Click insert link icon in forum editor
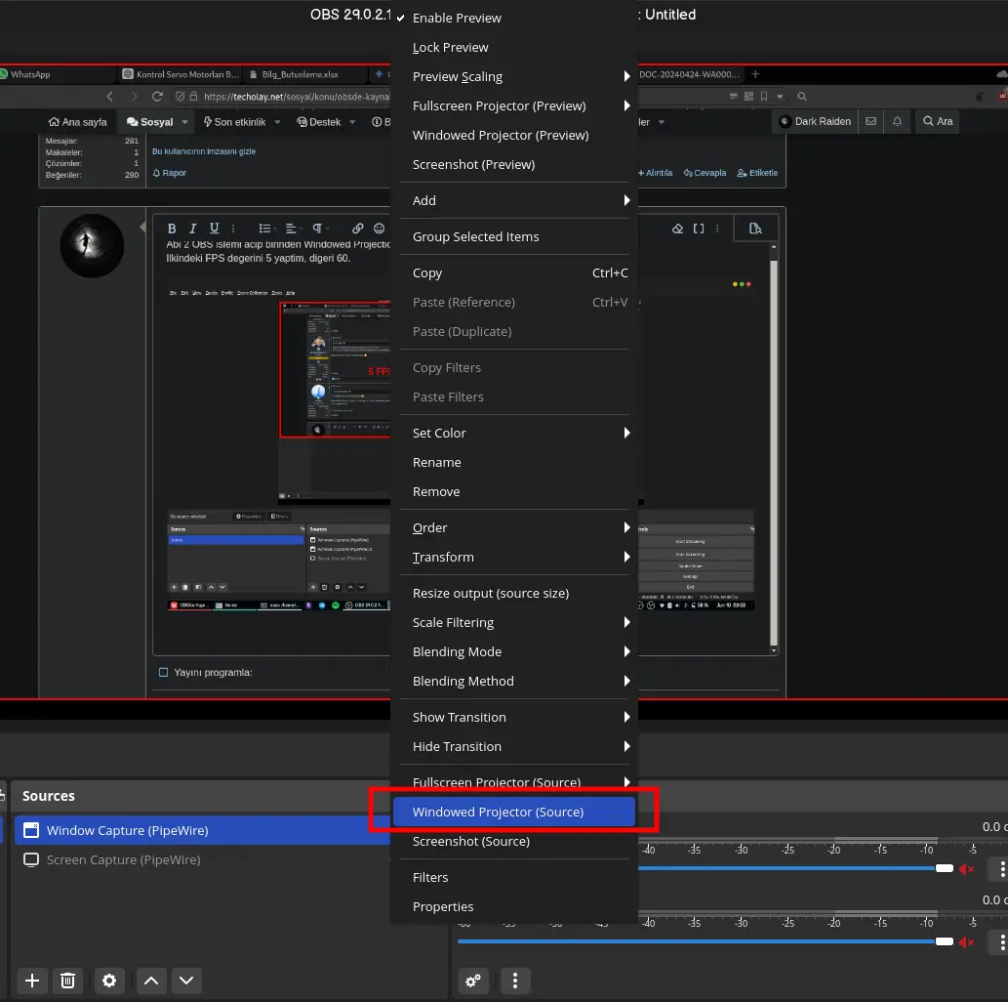 (x=358, y=229)
